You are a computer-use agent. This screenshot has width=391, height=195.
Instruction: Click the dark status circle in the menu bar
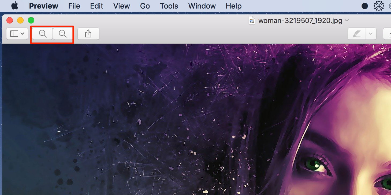364,6
